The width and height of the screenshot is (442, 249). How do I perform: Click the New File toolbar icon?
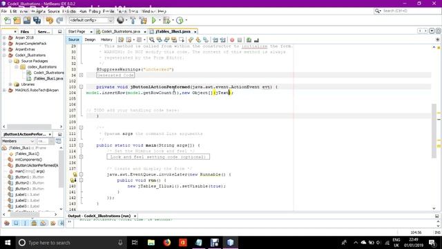pyautogui.click(x=8, y=20)
